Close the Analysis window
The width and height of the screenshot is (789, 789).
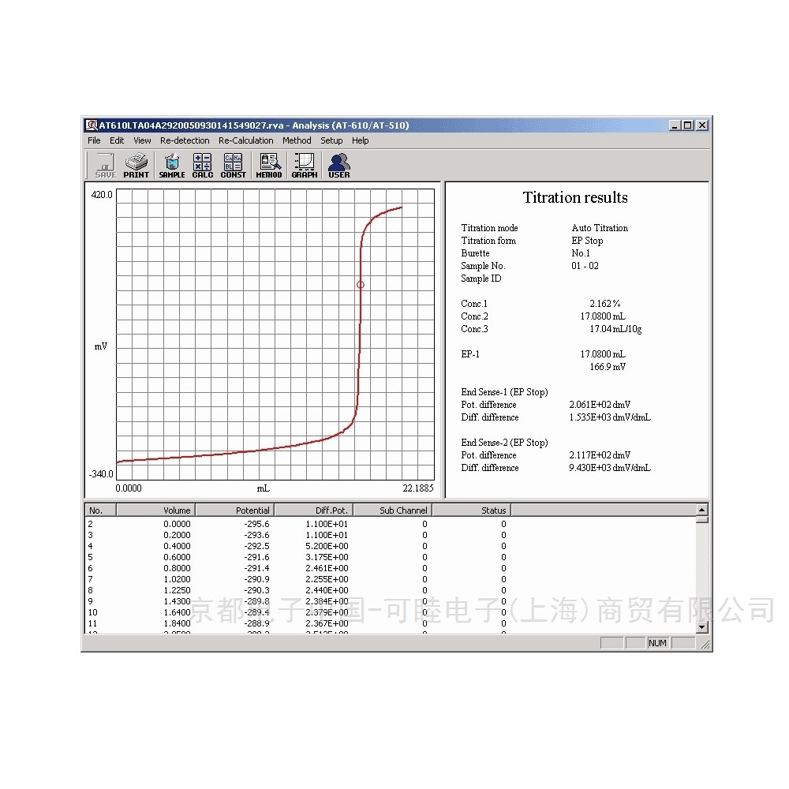[x=702, y=125]
